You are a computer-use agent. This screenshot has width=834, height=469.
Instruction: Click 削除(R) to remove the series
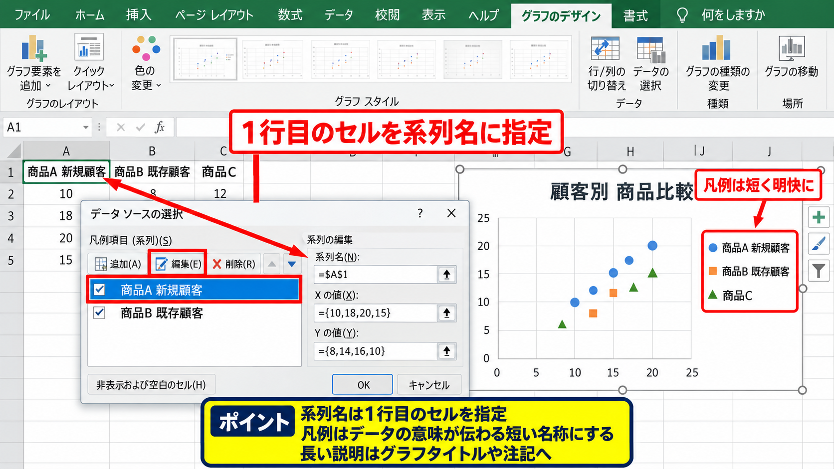[x=233, y=264]
